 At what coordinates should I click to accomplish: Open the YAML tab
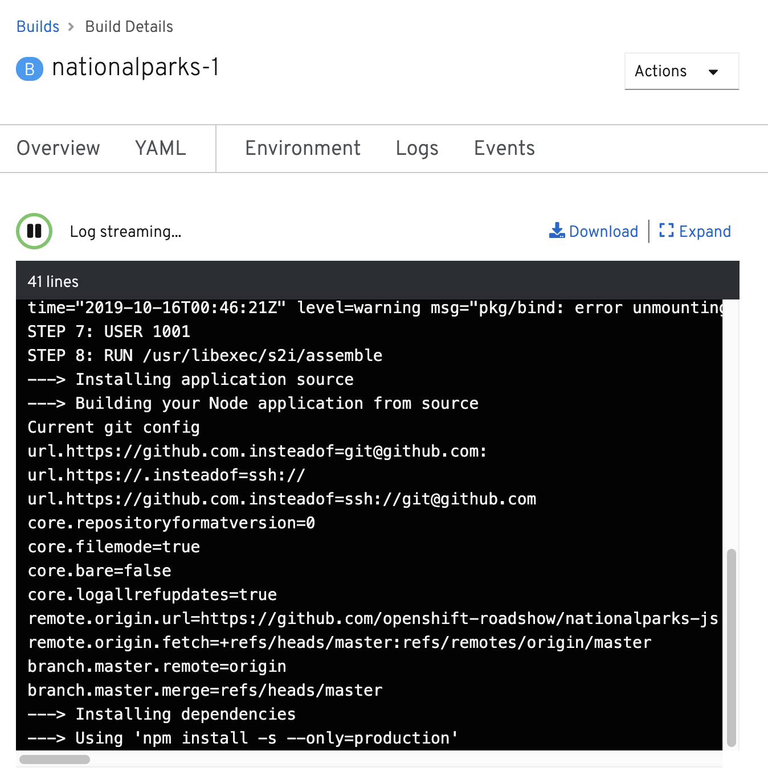click(161, 148)
